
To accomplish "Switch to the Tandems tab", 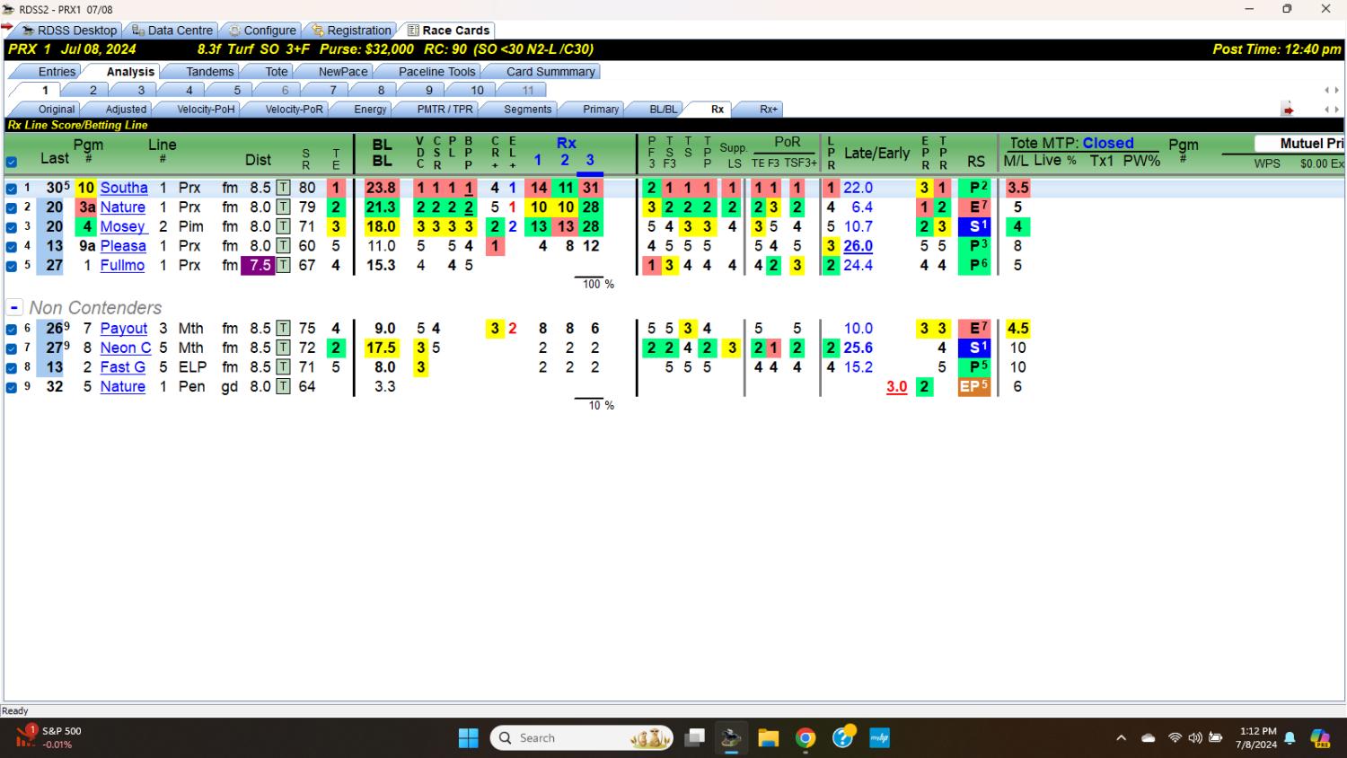I will tap(209, 72).
